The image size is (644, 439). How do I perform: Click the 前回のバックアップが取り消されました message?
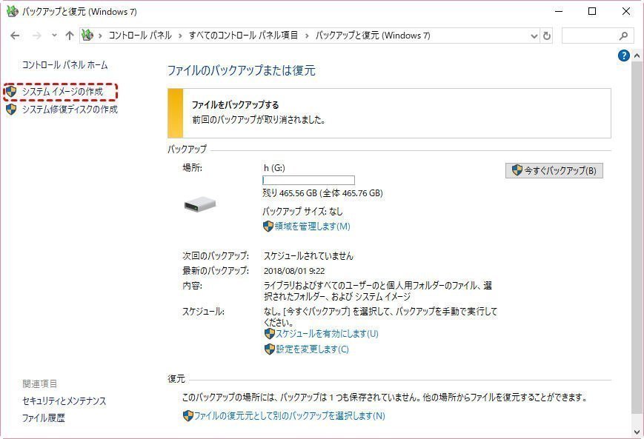pyautogui.click(x=259, y=120)
